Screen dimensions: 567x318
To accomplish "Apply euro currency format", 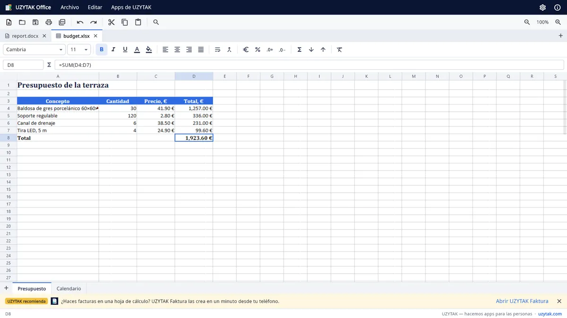I will pos(246,49).
